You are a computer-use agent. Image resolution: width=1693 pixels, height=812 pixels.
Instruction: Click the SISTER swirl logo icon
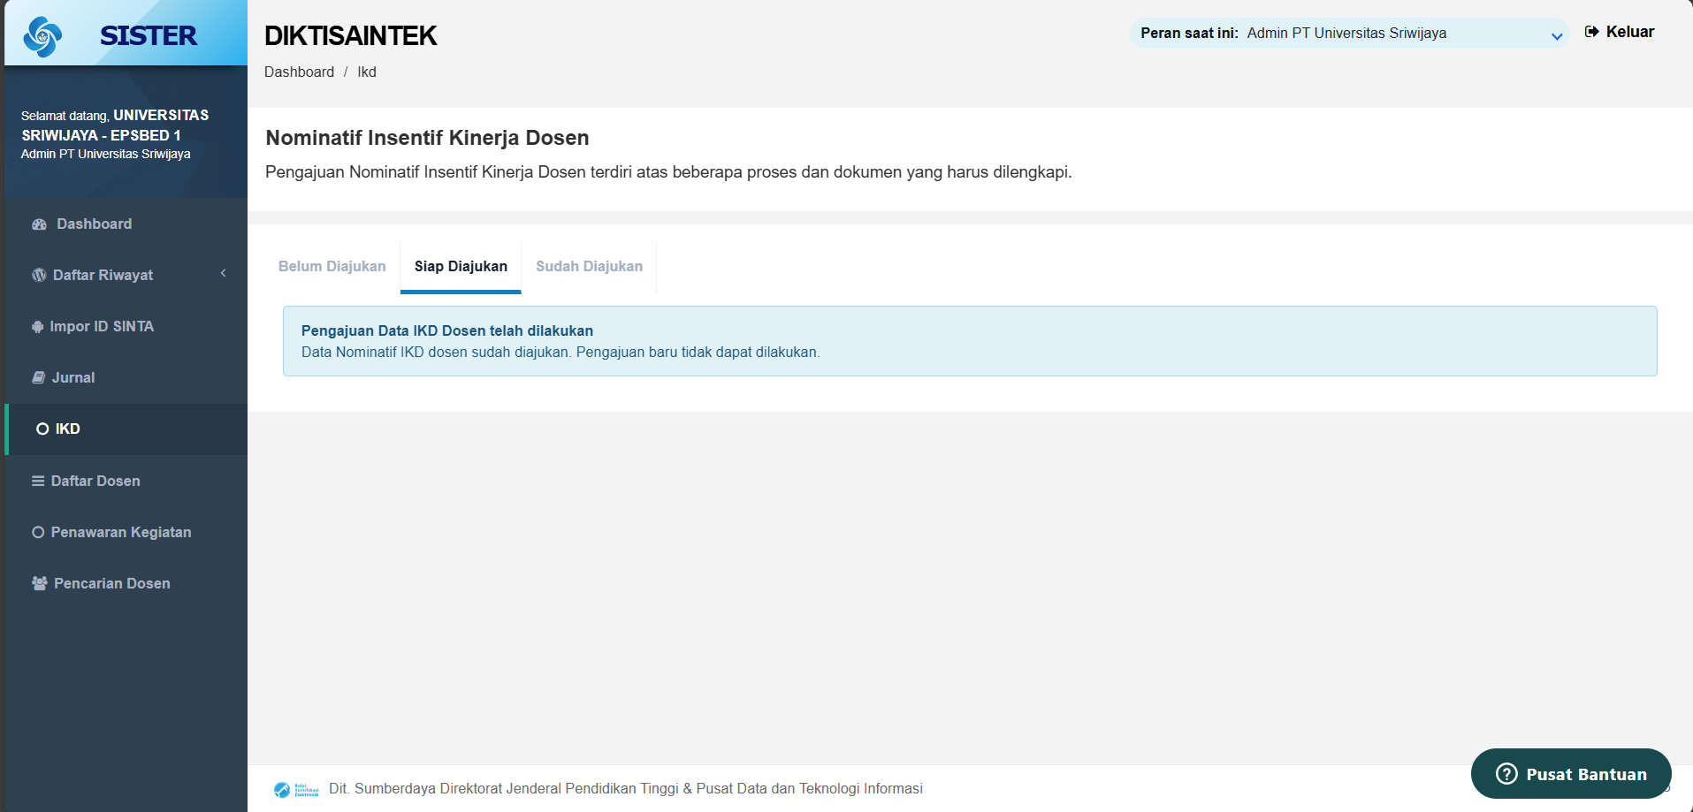(x=42, y=36)
